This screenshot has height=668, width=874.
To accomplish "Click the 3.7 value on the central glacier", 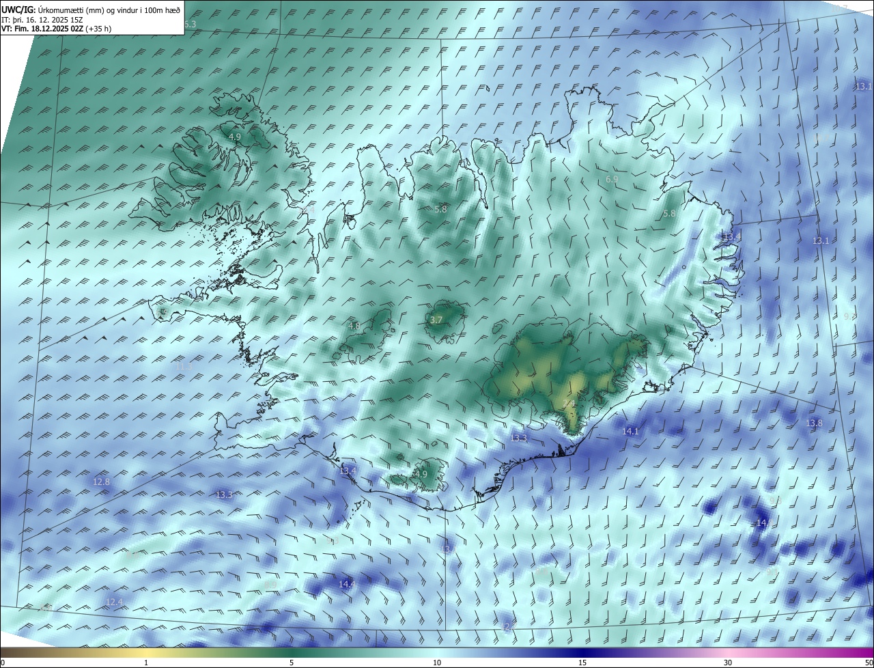I will point(437,320).
